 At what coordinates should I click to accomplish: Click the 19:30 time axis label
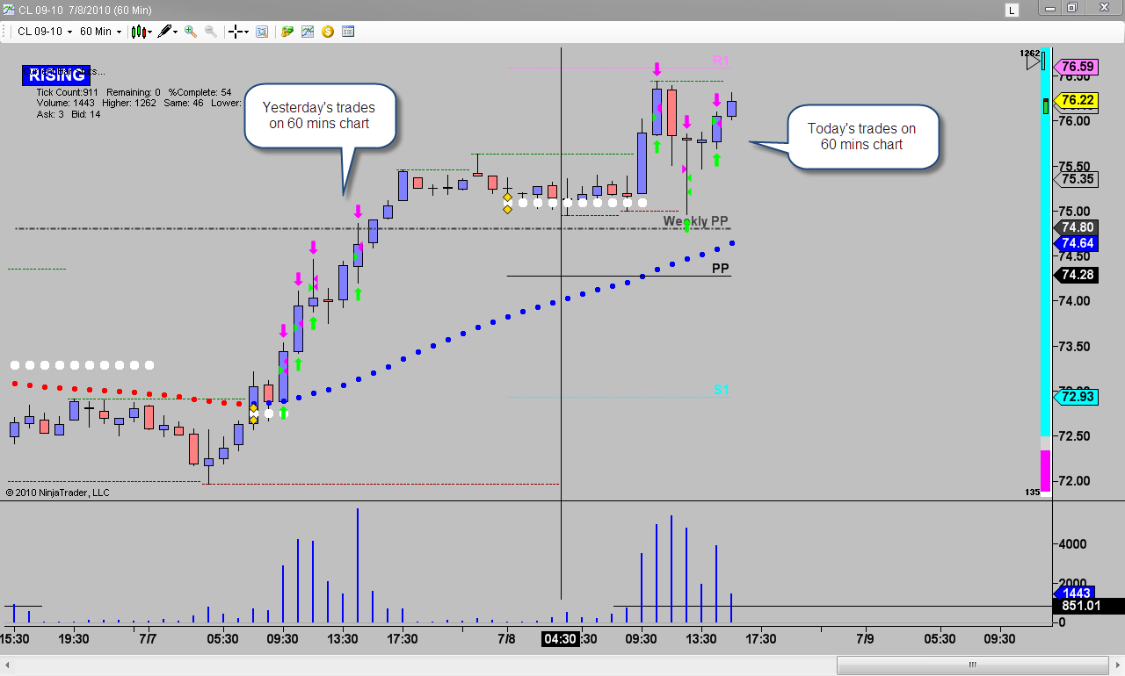click(74, 638)
